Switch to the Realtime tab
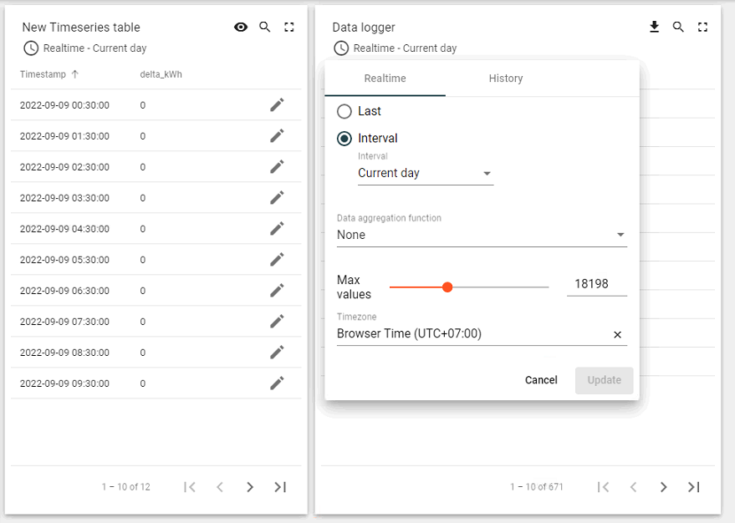The width and height of the screenshot is (735, 523). 385,79
